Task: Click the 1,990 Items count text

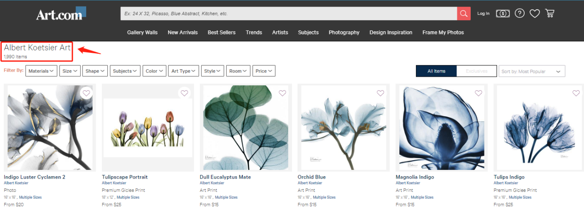Action: (16, 57)
